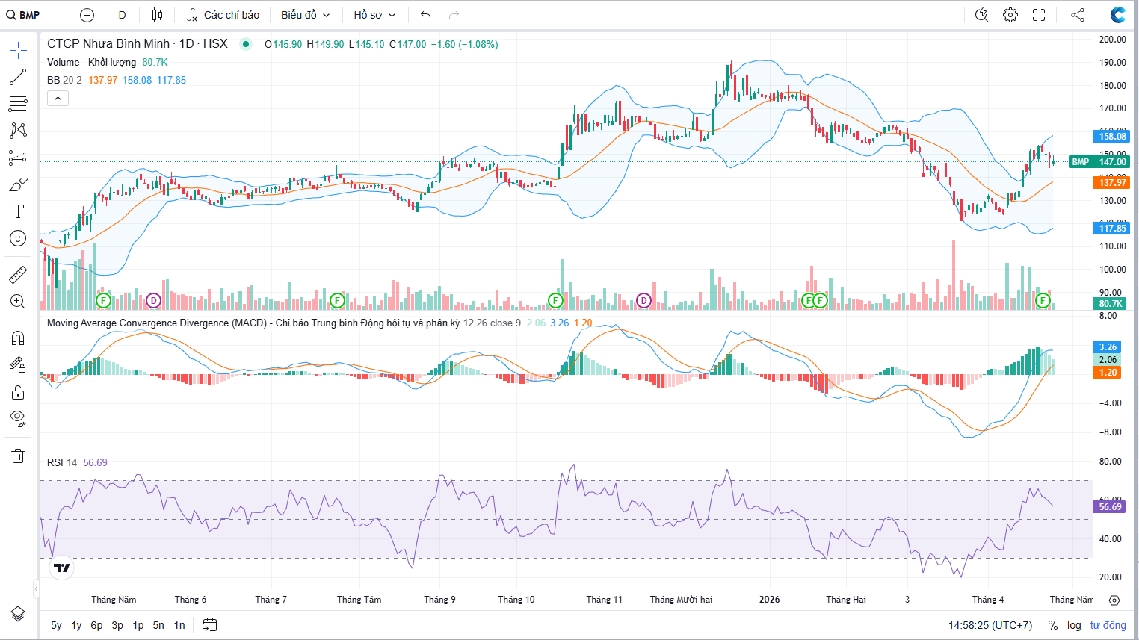This screenshot has height=640, width=1139.
Task: Select the 6p time range
Action: click(x=96, y=625)
